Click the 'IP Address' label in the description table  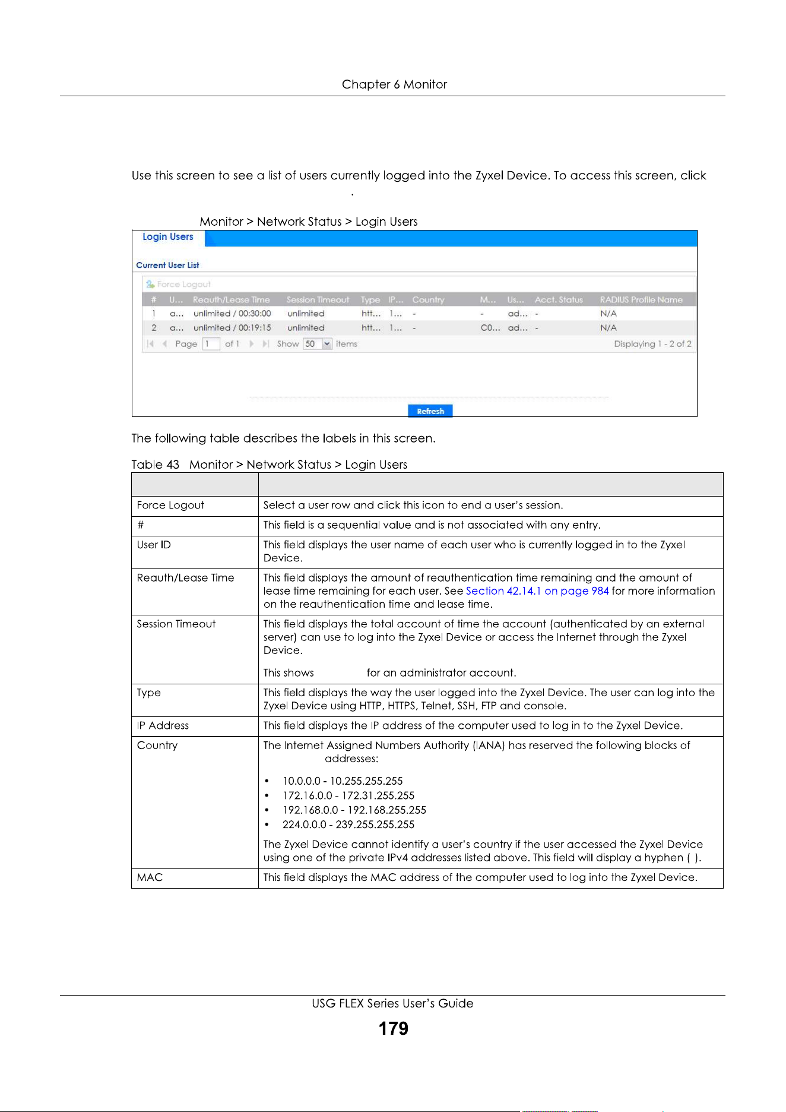click(x=163, y=726)
